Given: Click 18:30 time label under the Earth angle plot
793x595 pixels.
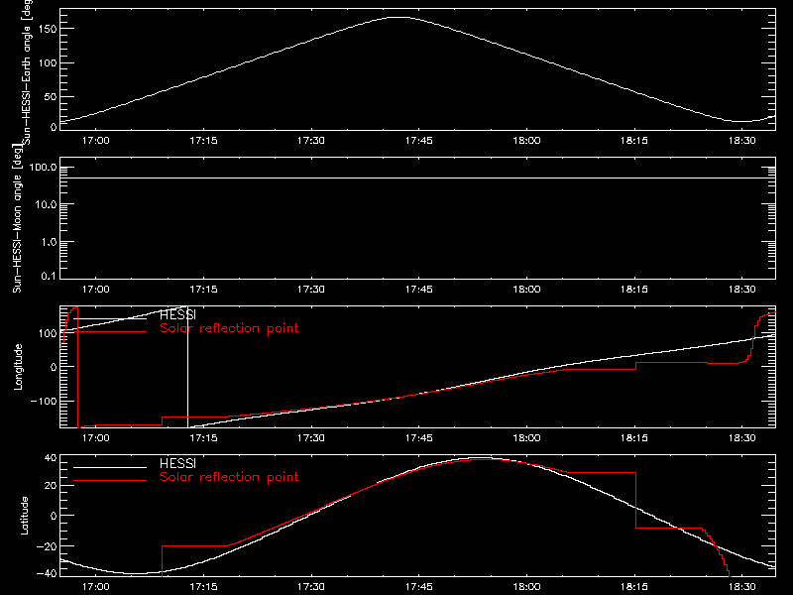Looking at the screenshot, I should (x=741, y=141).
